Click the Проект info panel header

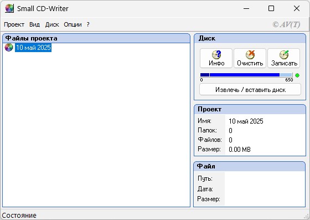click(250, 109)
